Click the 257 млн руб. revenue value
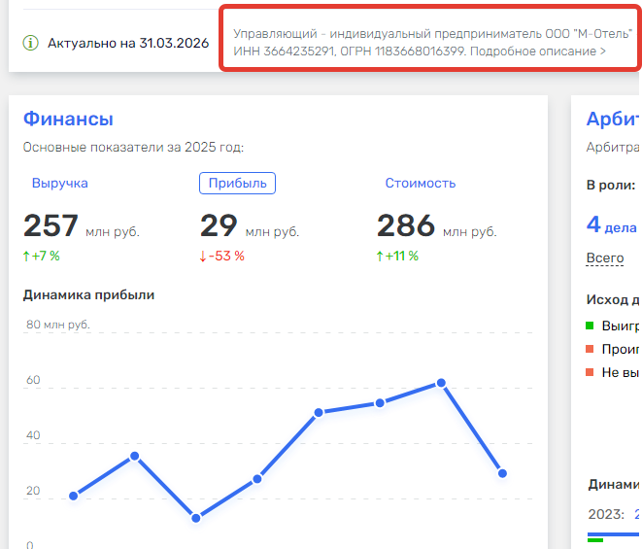642x549 pixels. (x=82, y=225)
